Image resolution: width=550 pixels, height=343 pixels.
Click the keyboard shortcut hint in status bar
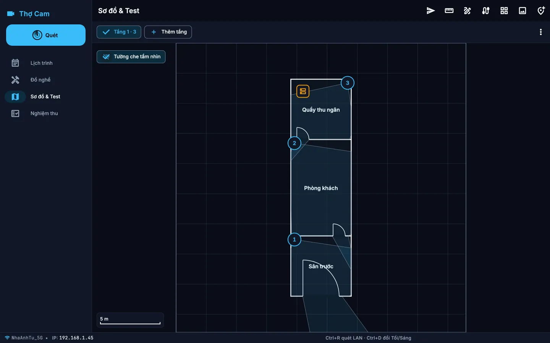368,338
